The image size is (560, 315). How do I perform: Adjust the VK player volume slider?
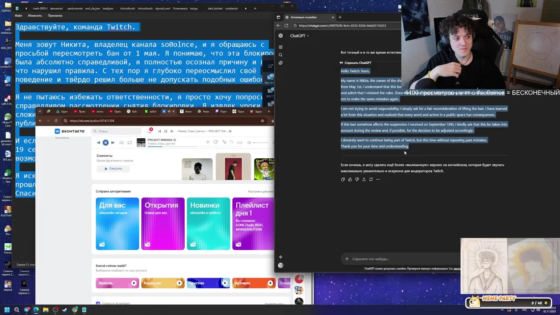point(261,143)
